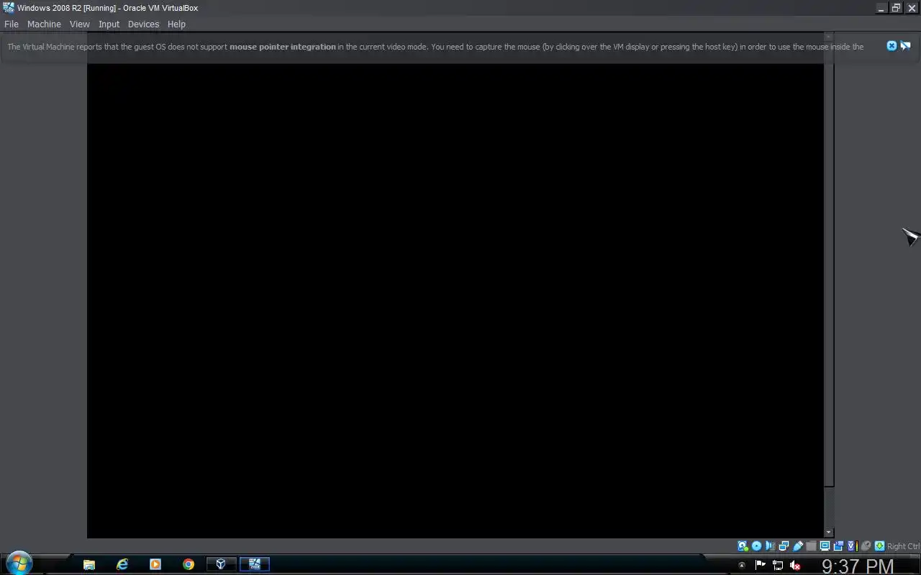Click the keyboard capture green arrow icon

click(879, 546)
